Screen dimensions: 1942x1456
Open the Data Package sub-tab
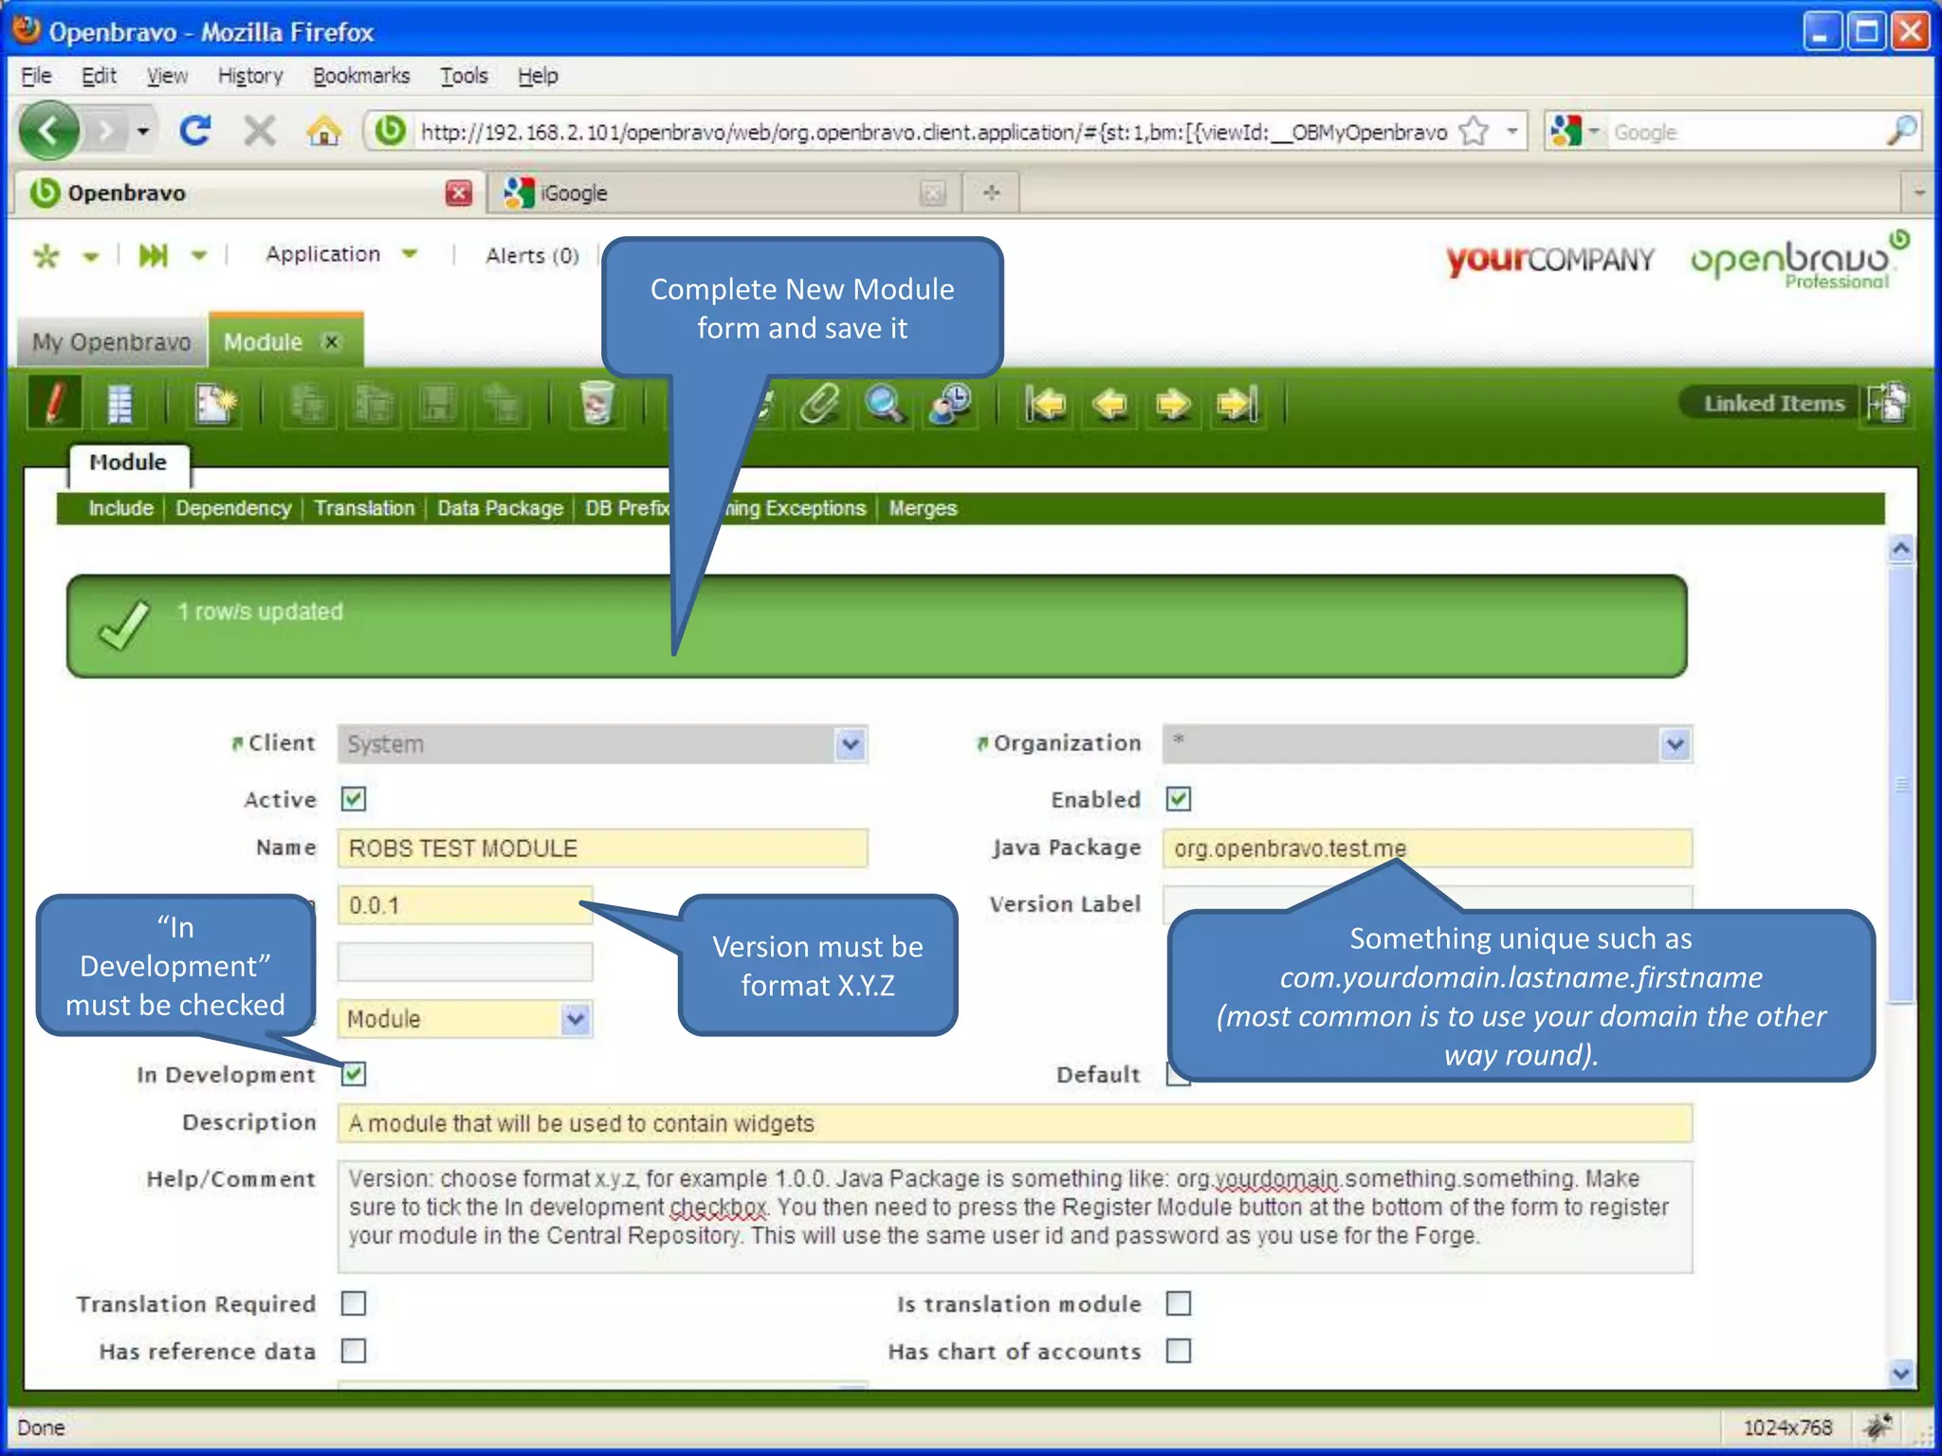(500, 508)
